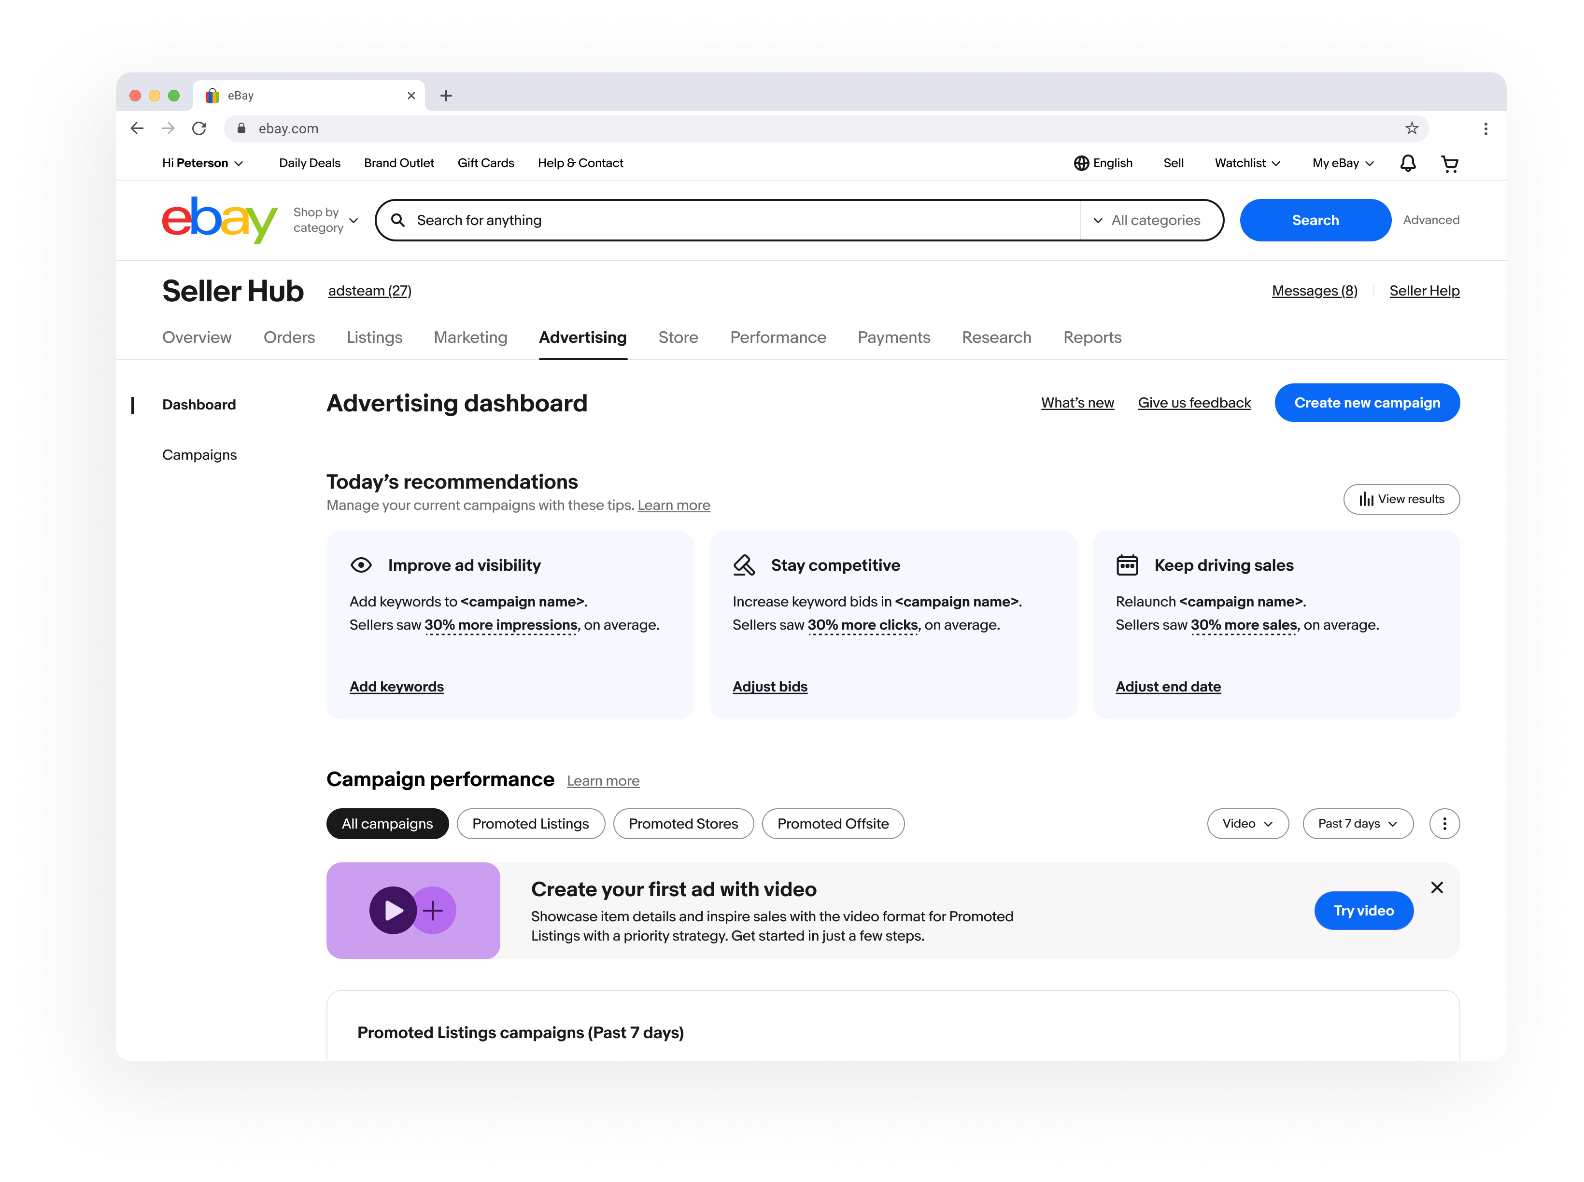1584x1182 pixels.
Task: Expand the Watchlist dropdown
Action: point(1247,163)
